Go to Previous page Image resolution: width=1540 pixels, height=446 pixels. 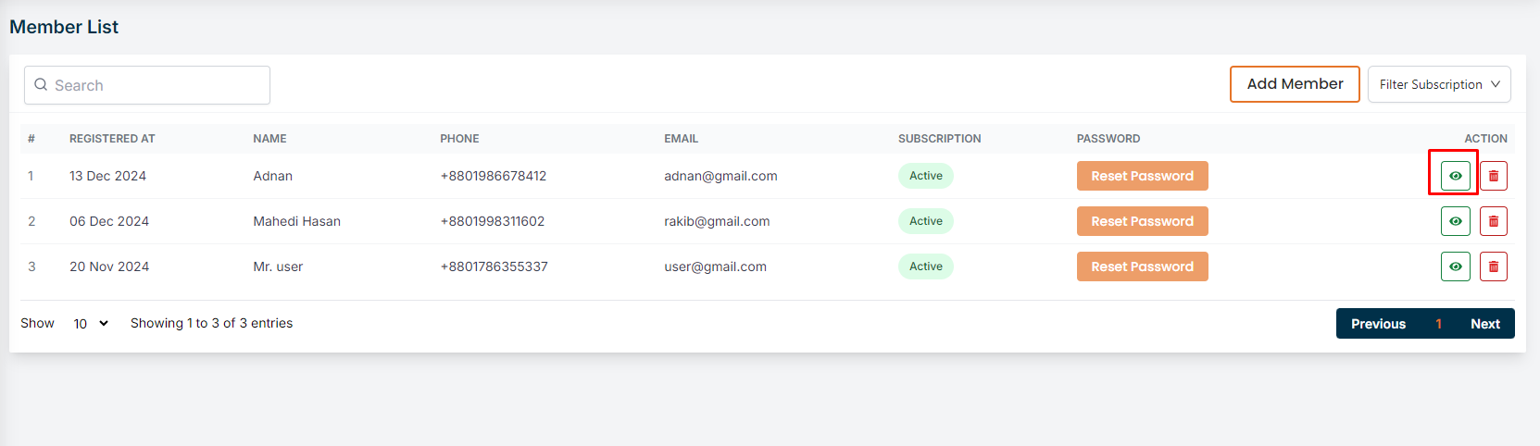point(1378,324)
